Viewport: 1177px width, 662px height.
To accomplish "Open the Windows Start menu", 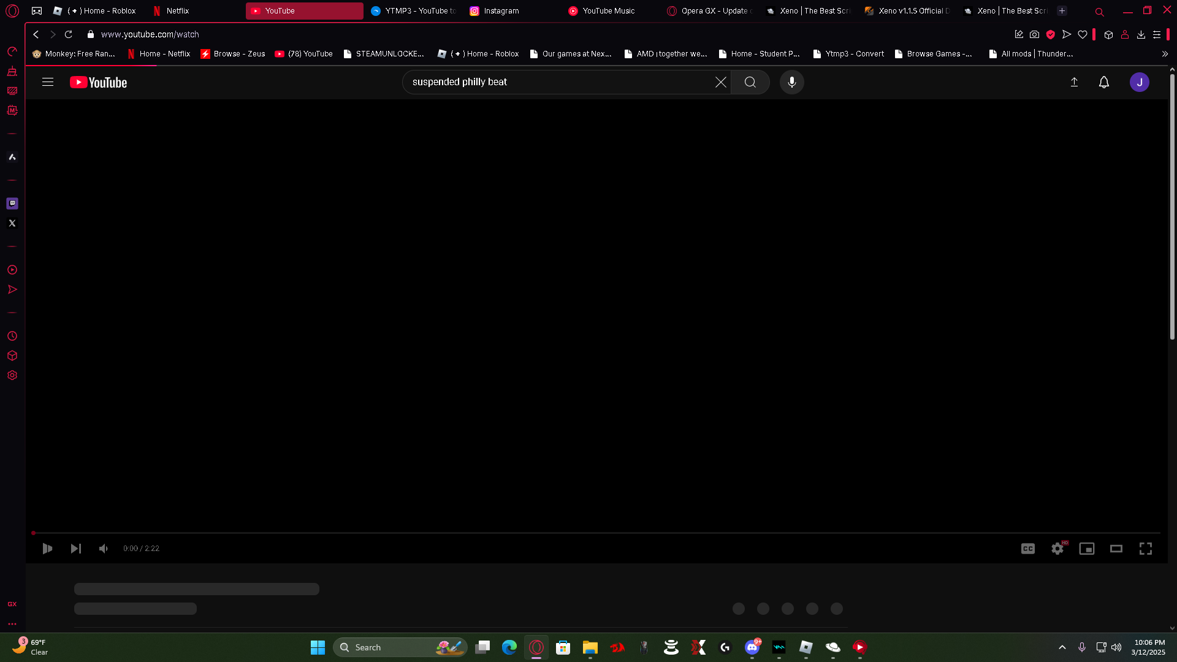I will (x=318, y=647).
